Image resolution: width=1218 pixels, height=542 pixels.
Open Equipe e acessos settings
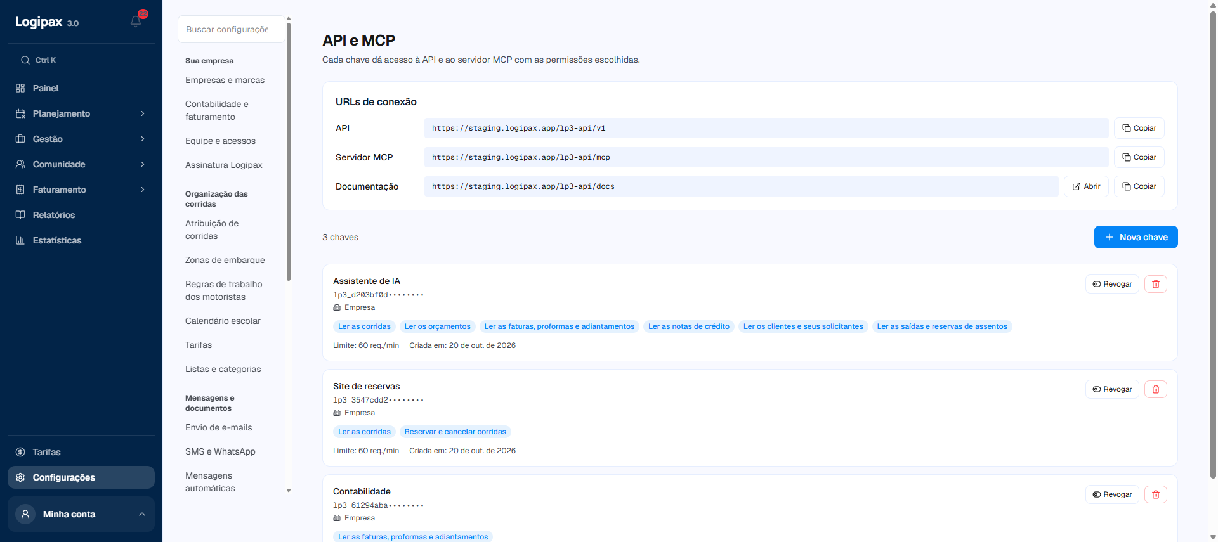pyautogui.click(x=220, y=141)
